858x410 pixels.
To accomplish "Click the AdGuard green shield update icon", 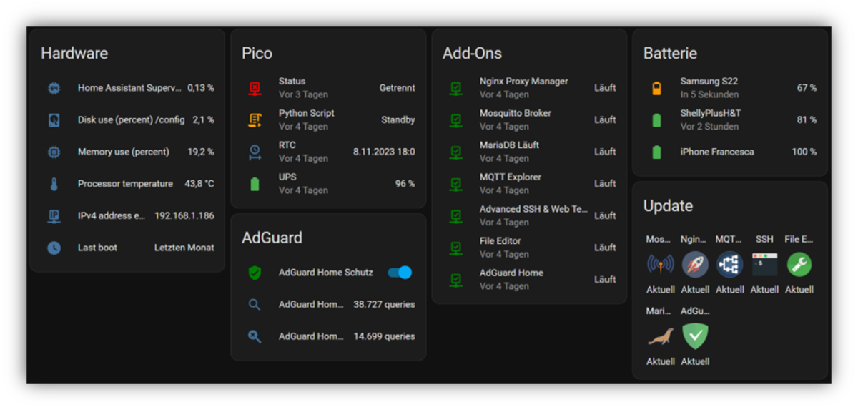I will (x=695, y=336).
